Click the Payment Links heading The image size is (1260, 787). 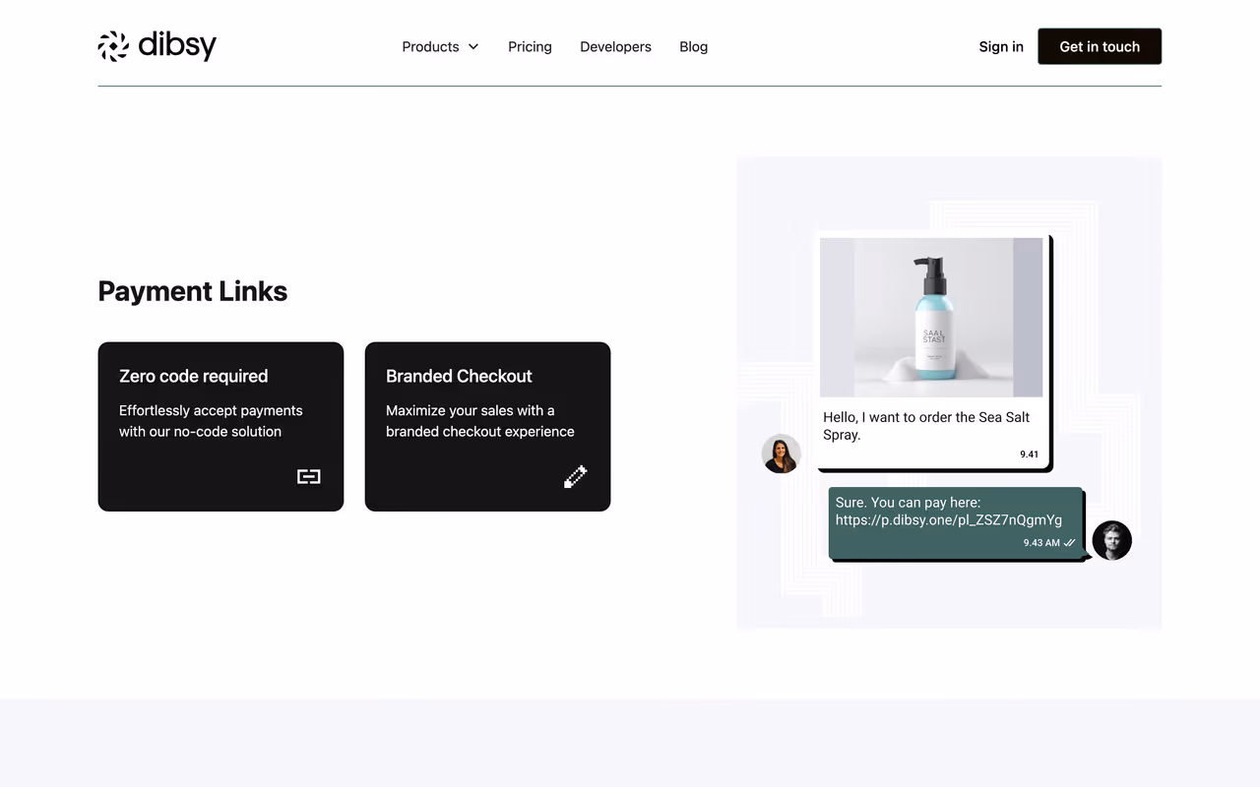[193, 291]
